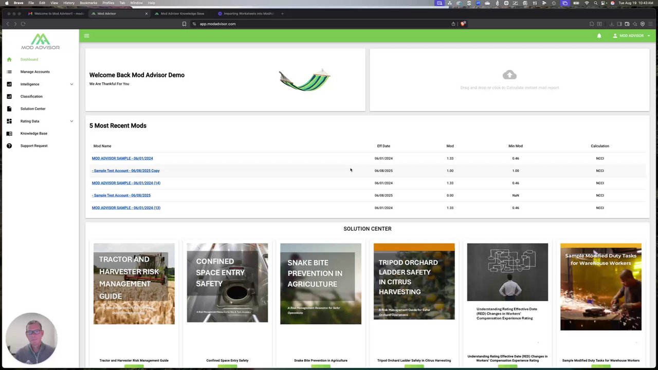Click the Calculation column header
Viewport: 658px width, 370px height.
coord(600,146)
